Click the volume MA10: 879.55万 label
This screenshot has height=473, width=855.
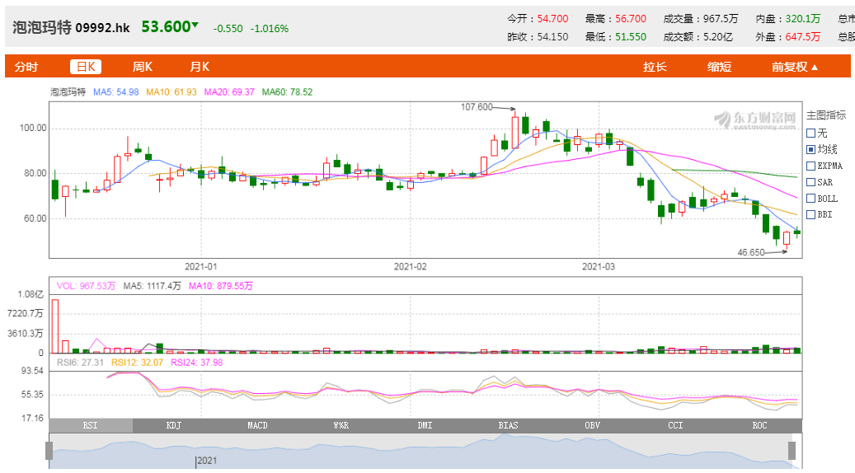coord(220,286)
